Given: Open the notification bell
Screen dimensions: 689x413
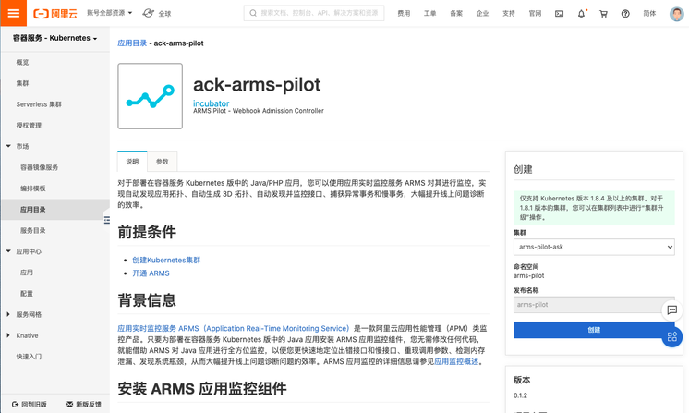Looking at the screenshot, I should click(581, 14).
